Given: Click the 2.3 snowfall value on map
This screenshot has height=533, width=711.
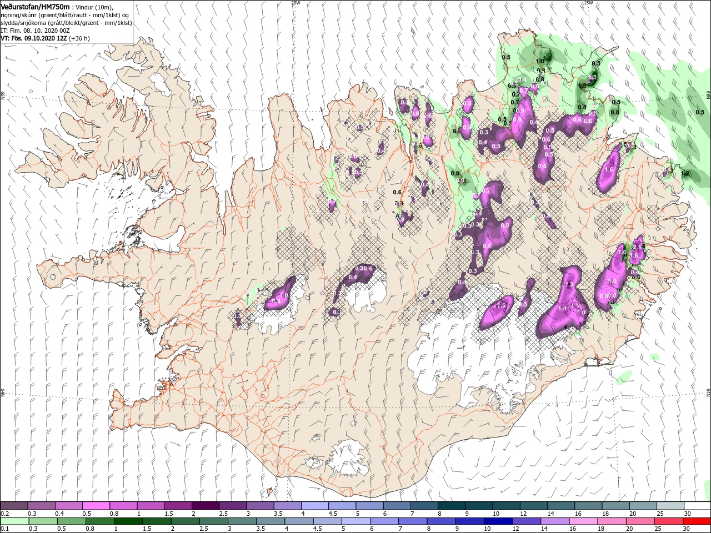Looking at the screenshot, I should (568, 284).
